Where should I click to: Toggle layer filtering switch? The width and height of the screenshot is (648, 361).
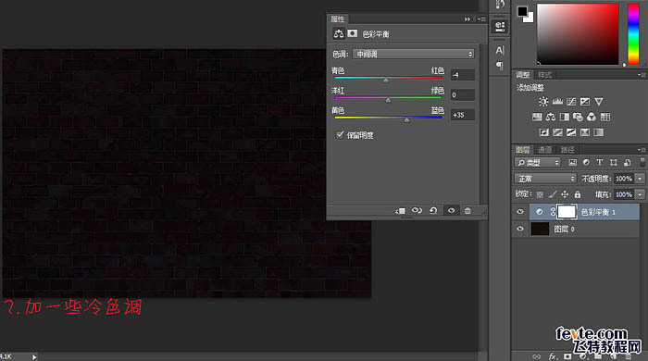[642, 162]
